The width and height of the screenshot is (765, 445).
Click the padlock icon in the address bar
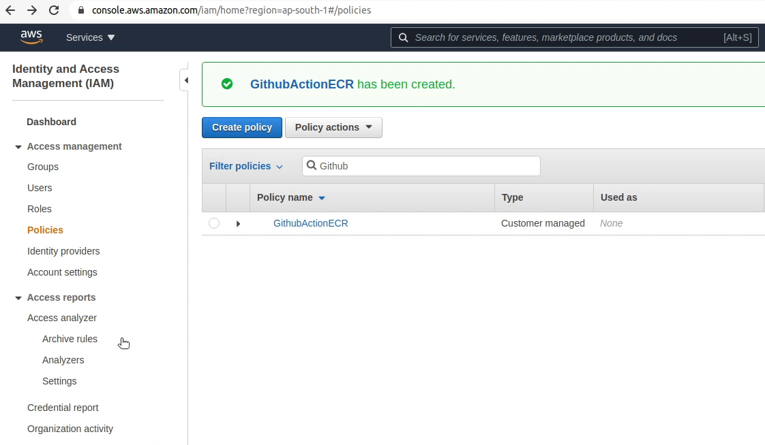tap(80, 10)
